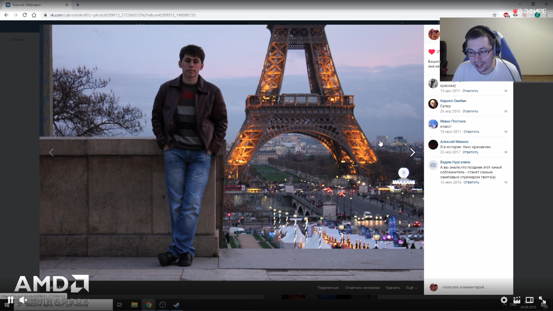Like Кирилл Скибин's comment
Image resolution: width=553 pixels, height=311 pixels.
506,111
